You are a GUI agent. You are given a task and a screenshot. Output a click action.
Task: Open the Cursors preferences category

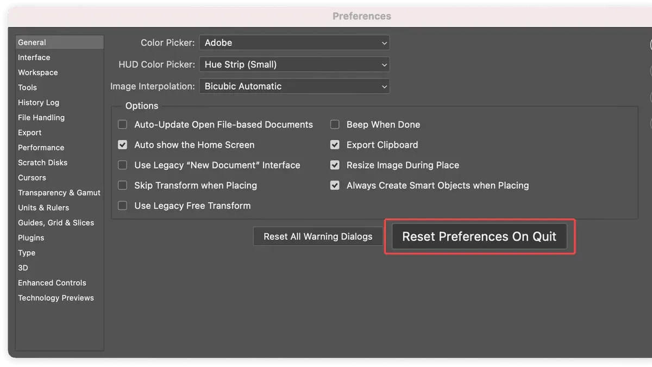click(x=60, y=178)
